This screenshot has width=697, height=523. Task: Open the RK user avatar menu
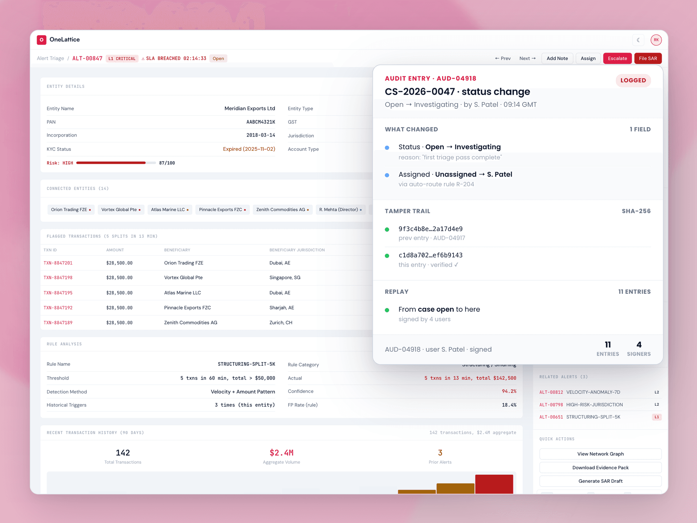click(656, 40)
